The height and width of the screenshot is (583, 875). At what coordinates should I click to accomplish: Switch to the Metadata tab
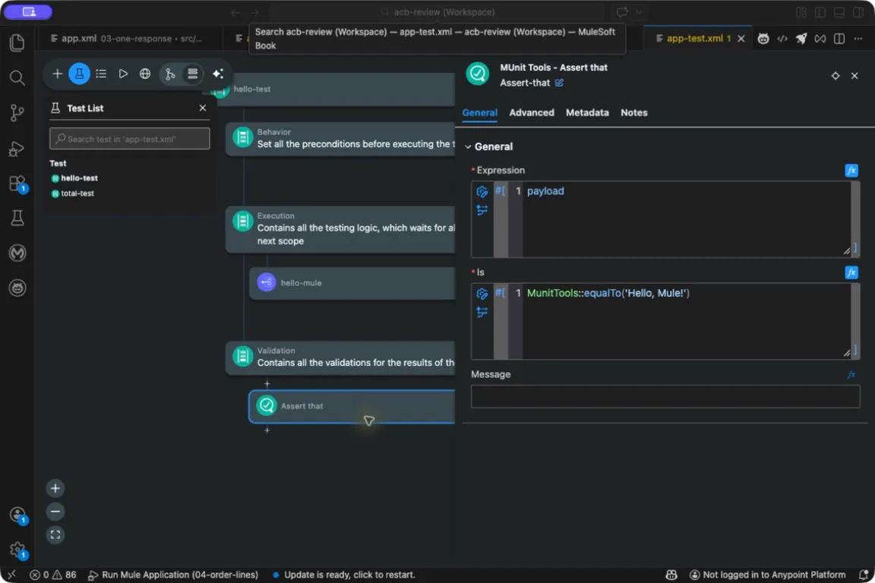click(x=587, y=112)
